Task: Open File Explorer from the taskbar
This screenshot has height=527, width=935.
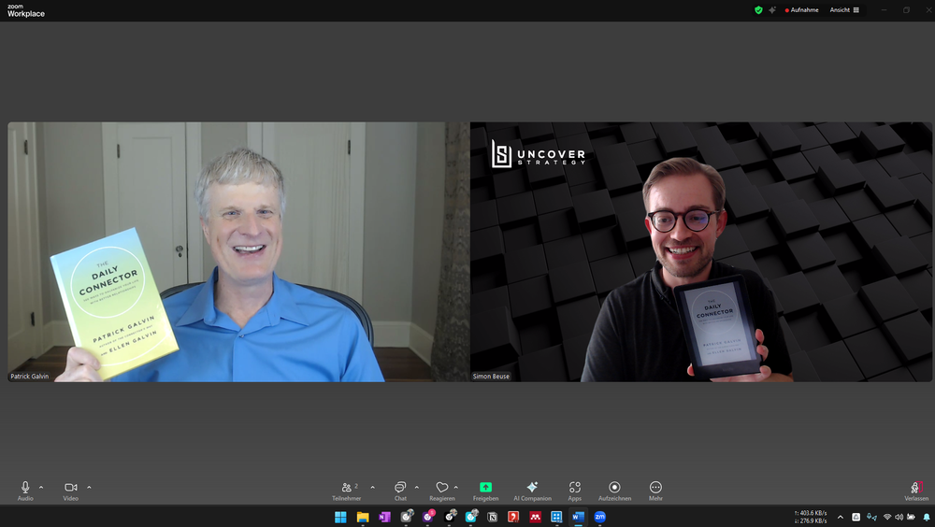Action: pyautogui.click(x=363, y=517)
